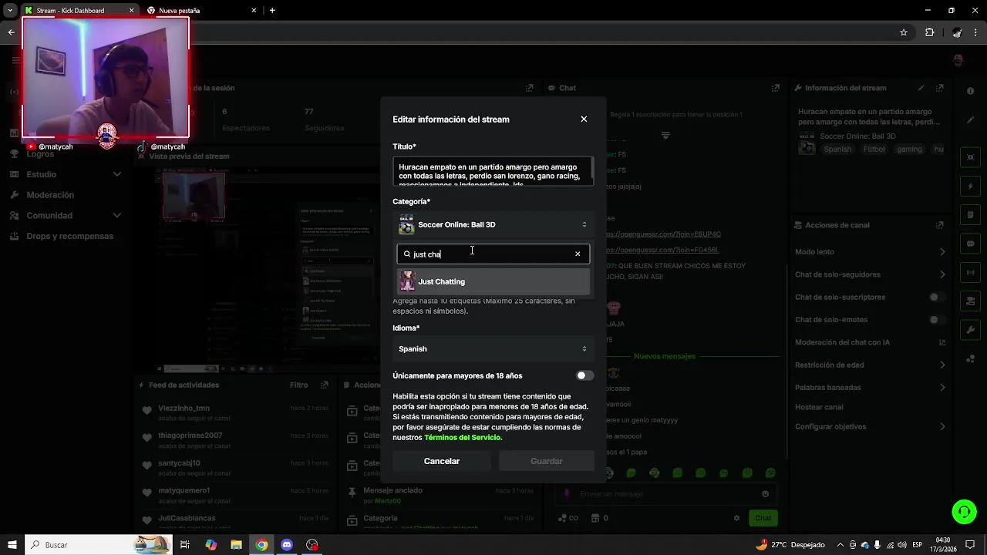The image size is (987, 555).
Task: Open the Idioma dropdown showing Spanish
Action: 493,349
